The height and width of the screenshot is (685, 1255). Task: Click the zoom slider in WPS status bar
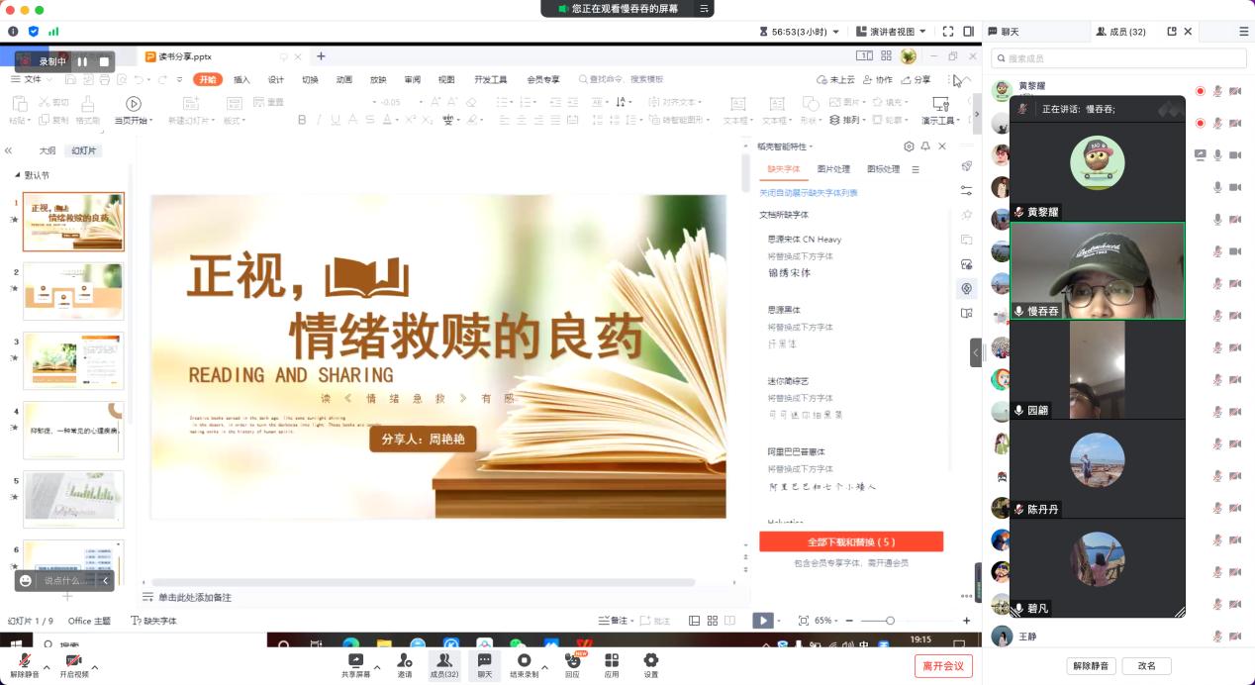click(x=890, y=621)
